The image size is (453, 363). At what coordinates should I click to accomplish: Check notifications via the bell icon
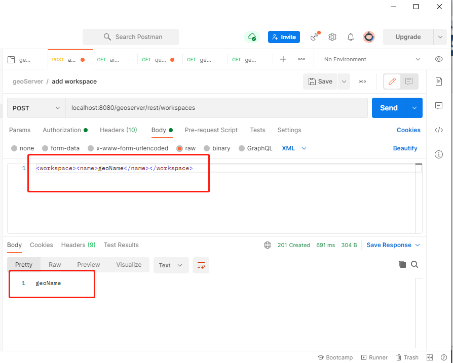click(x=350, y=37)
